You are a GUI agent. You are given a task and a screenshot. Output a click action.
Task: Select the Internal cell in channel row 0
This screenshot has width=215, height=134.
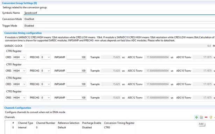(22, 127)
